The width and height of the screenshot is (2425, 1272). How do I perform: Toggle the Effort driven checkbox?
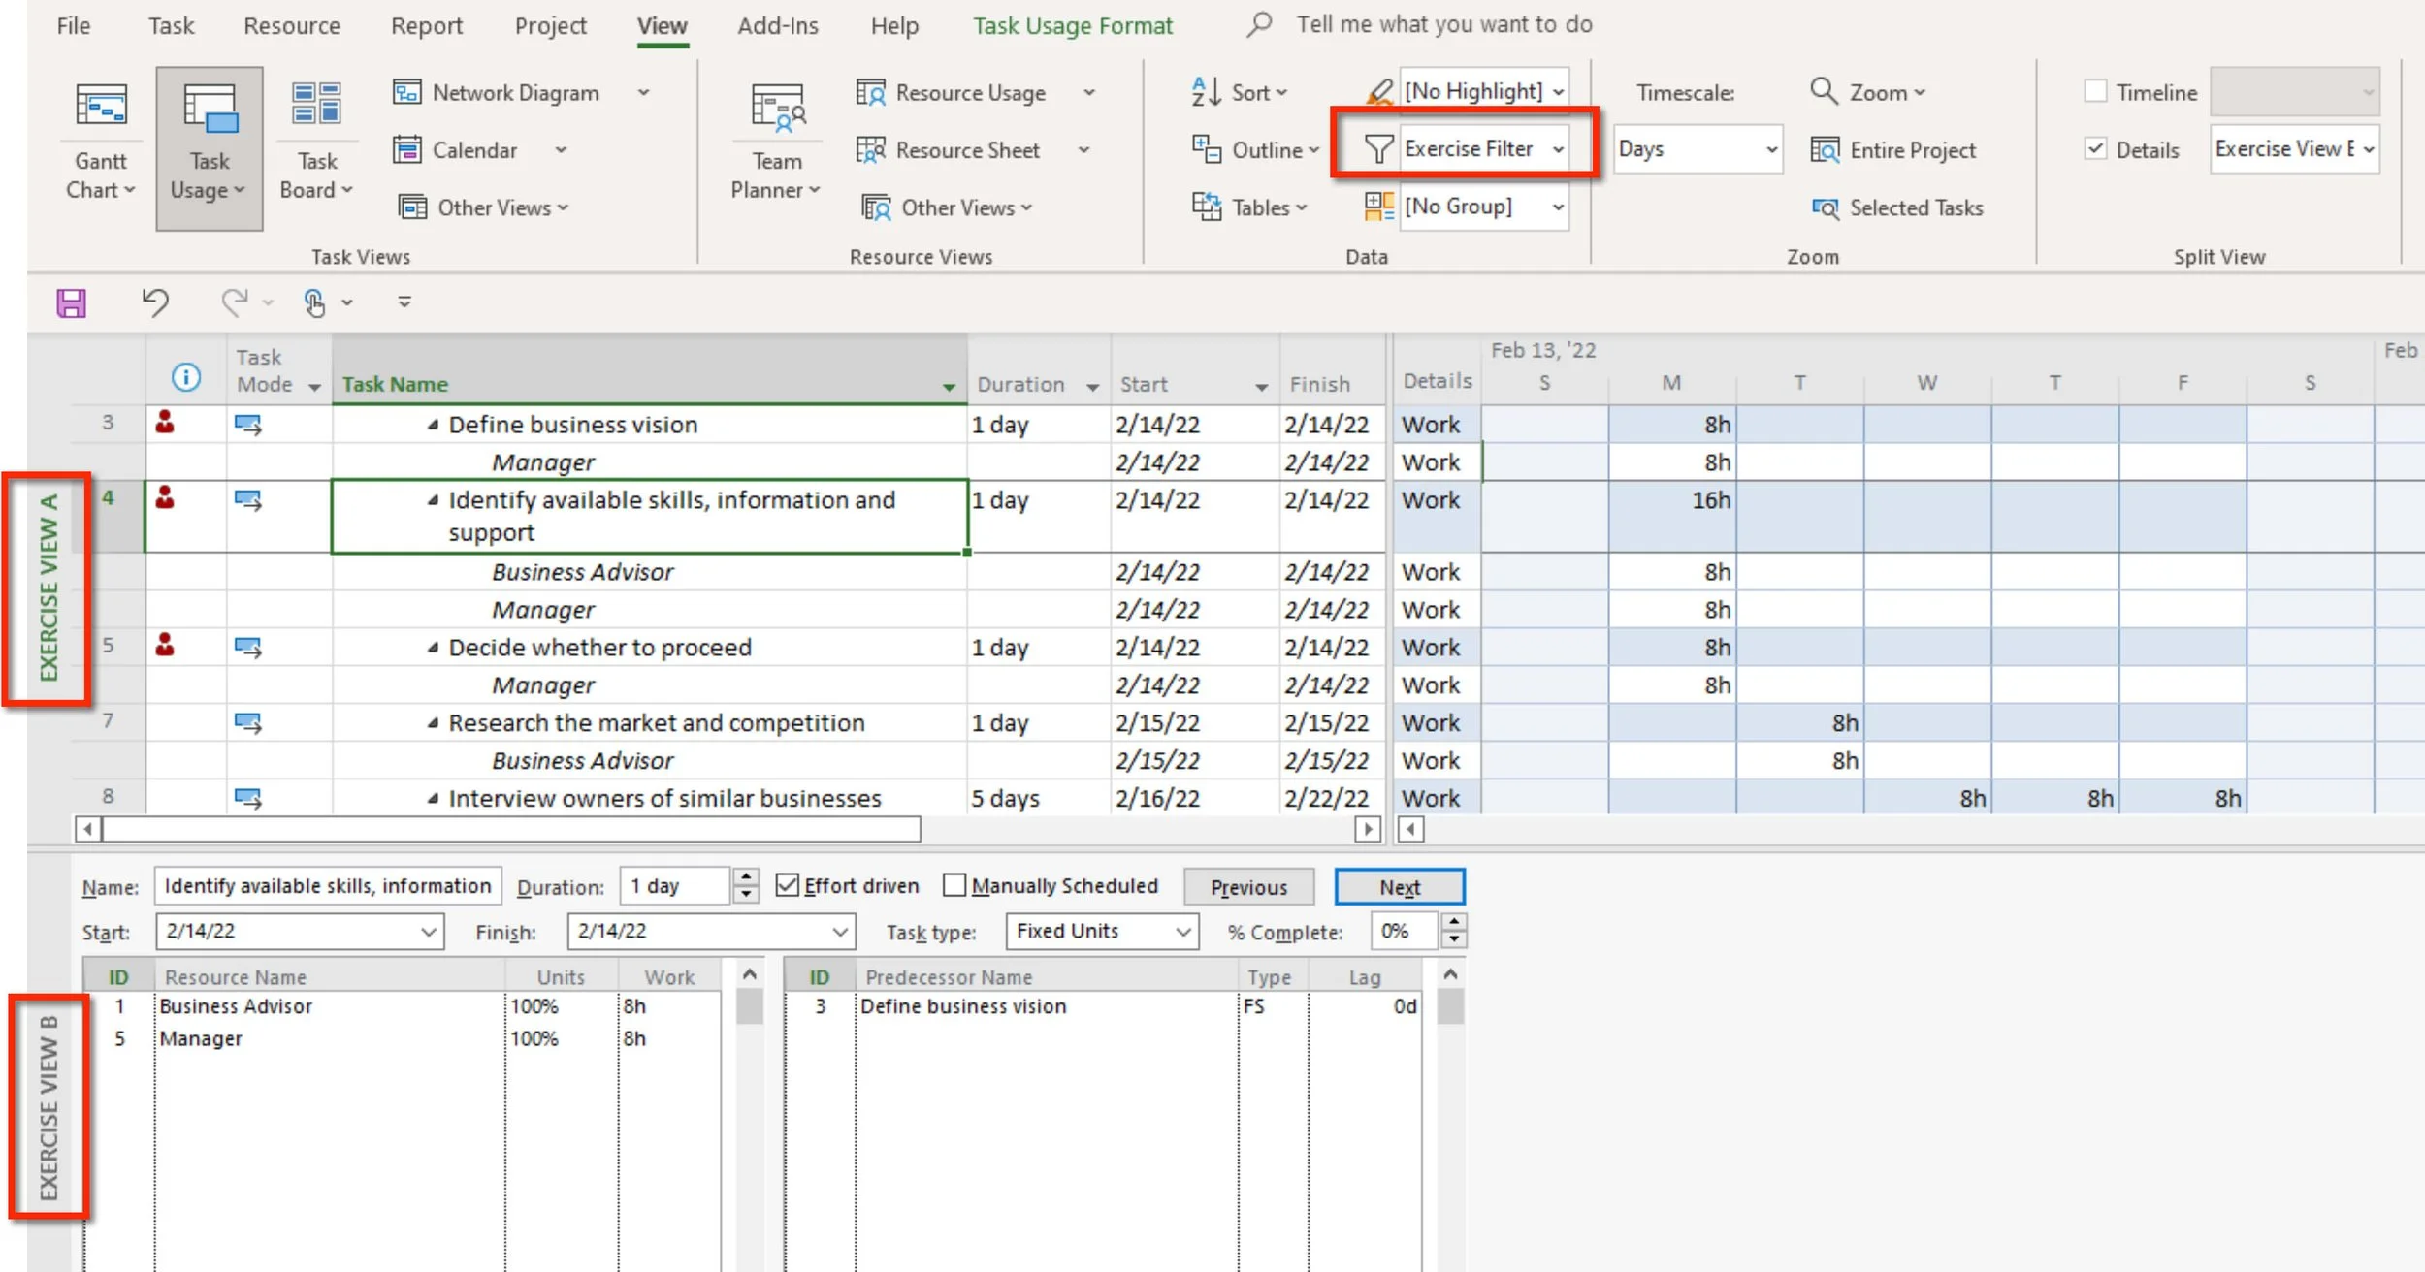pos(788,886)
